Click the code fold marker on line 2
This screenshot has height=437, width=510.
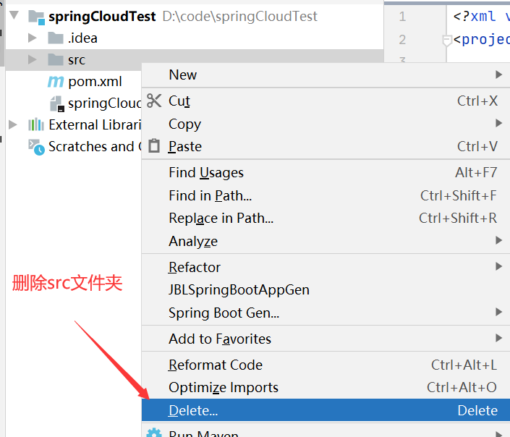tap(447, 41)
